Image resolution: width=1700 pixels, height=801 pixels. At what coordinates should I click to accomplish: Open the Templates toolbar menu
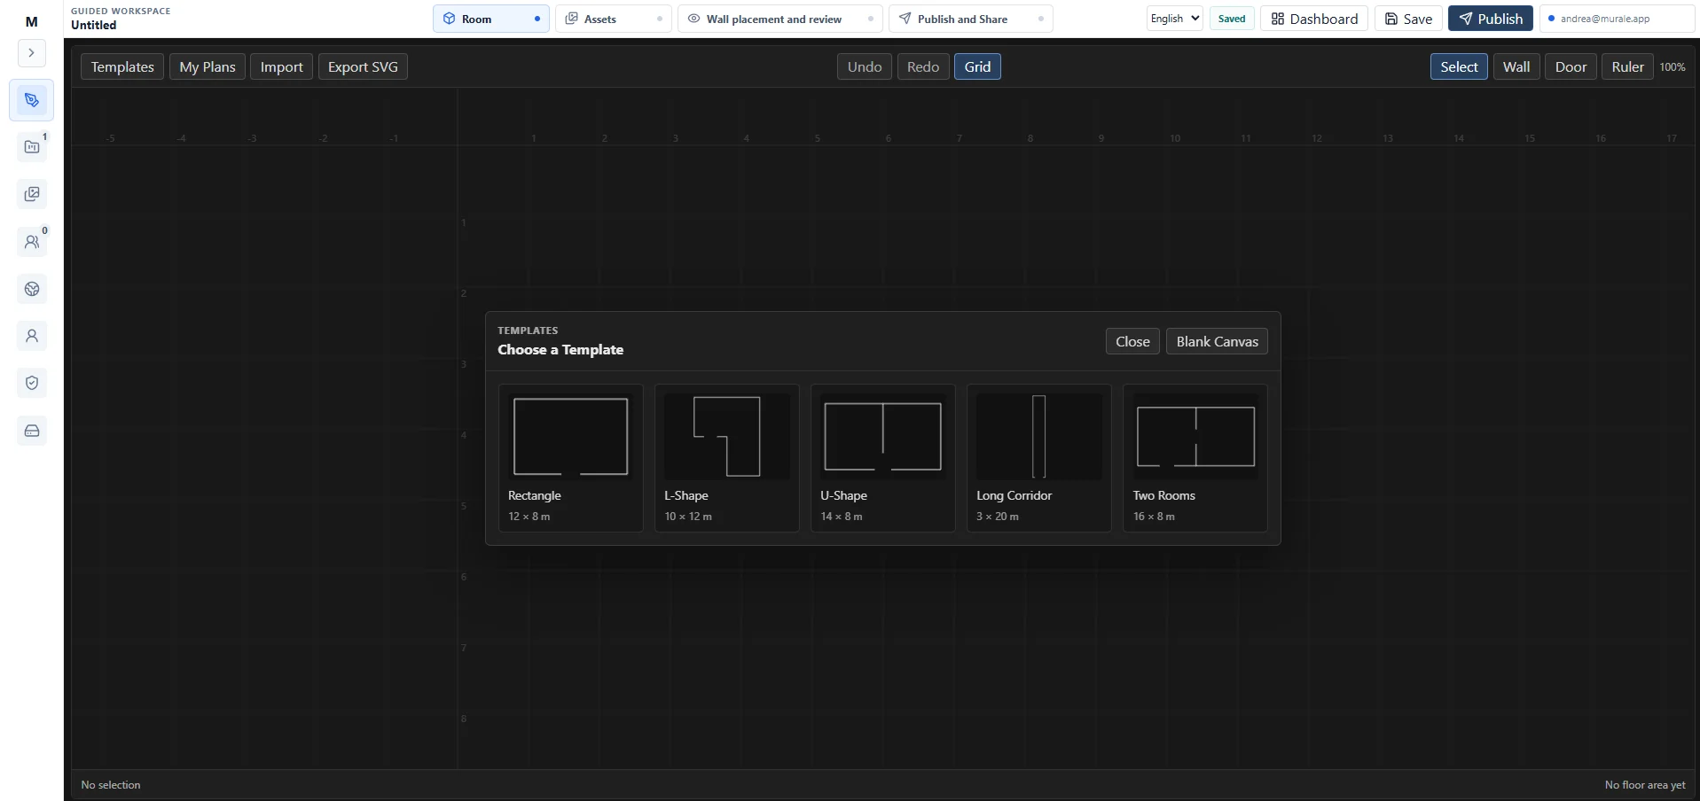click(x=122, y=66)
